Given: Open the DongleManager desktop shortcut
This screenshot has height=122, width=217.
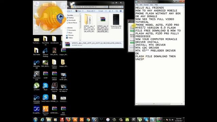Looking at the screenshot, I should click(37, 110).
